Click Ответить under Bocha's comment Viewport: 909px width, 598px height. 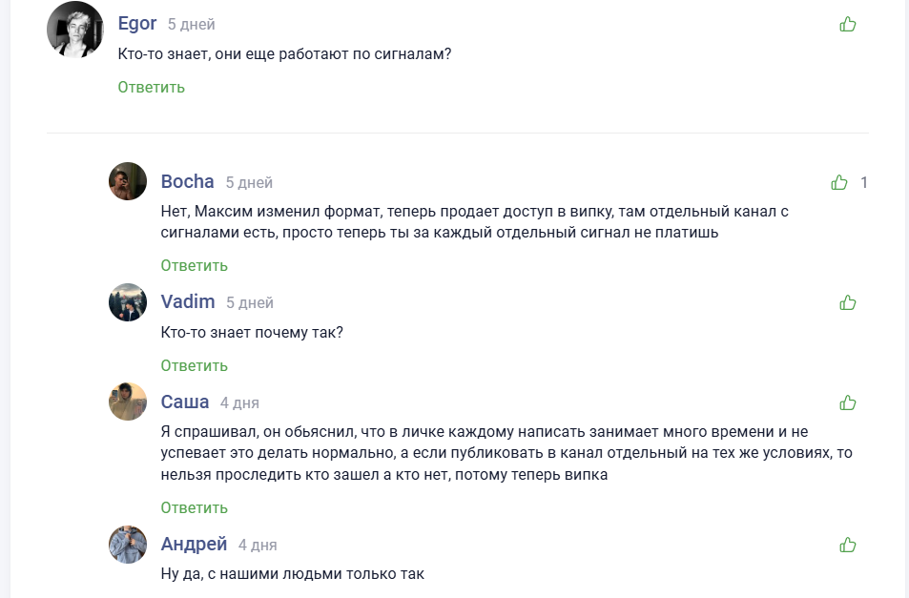pyautogui.click(x=194, y=265)
